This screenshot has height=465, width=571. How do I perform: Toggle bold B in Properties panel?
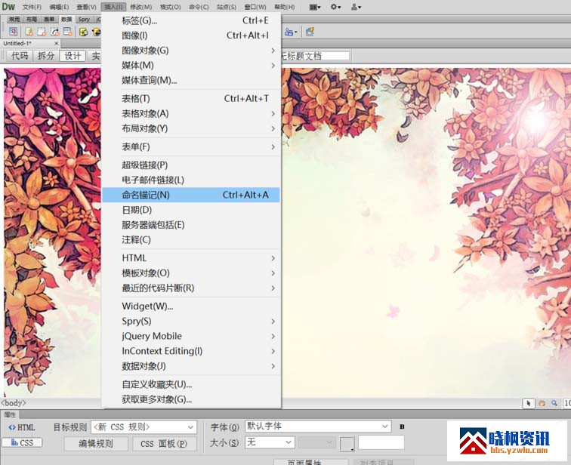coord(402,427)
